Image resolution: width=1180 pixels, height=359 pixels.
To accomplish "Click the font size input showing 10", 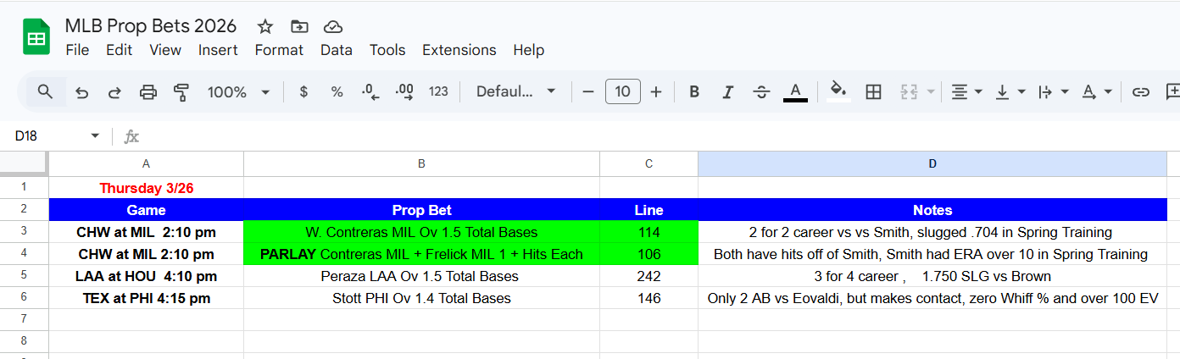I will click(622, 92).
